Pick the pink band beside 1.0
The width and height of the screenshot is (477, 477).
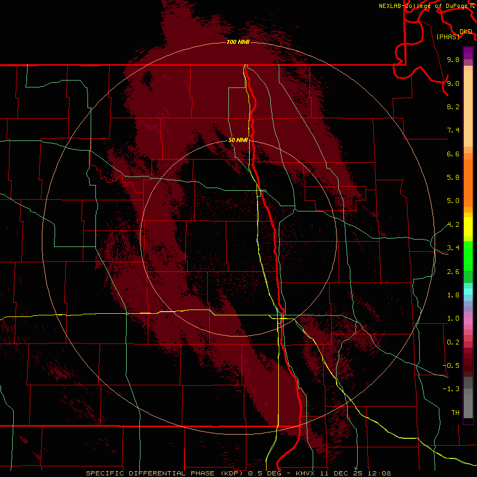pyautogui.click(x=468, y=321)
